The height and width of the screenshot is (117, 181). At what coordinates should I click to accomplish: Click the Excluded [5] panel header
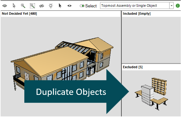point(133,67)
